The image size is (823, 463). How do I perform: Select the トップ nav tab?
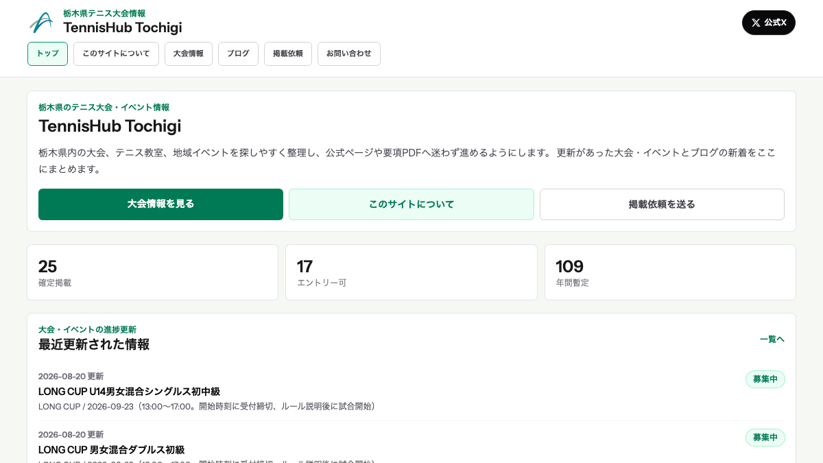pos(47,54)
